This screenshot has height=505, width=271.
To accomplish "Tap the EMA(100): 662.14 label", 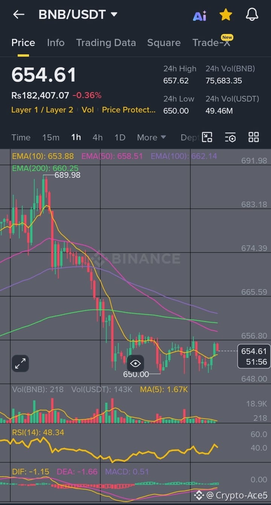I will (184, 156).
